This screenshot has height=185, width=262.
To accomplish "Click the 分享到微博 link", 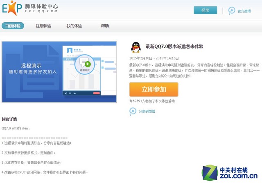I will click(147, 111).
